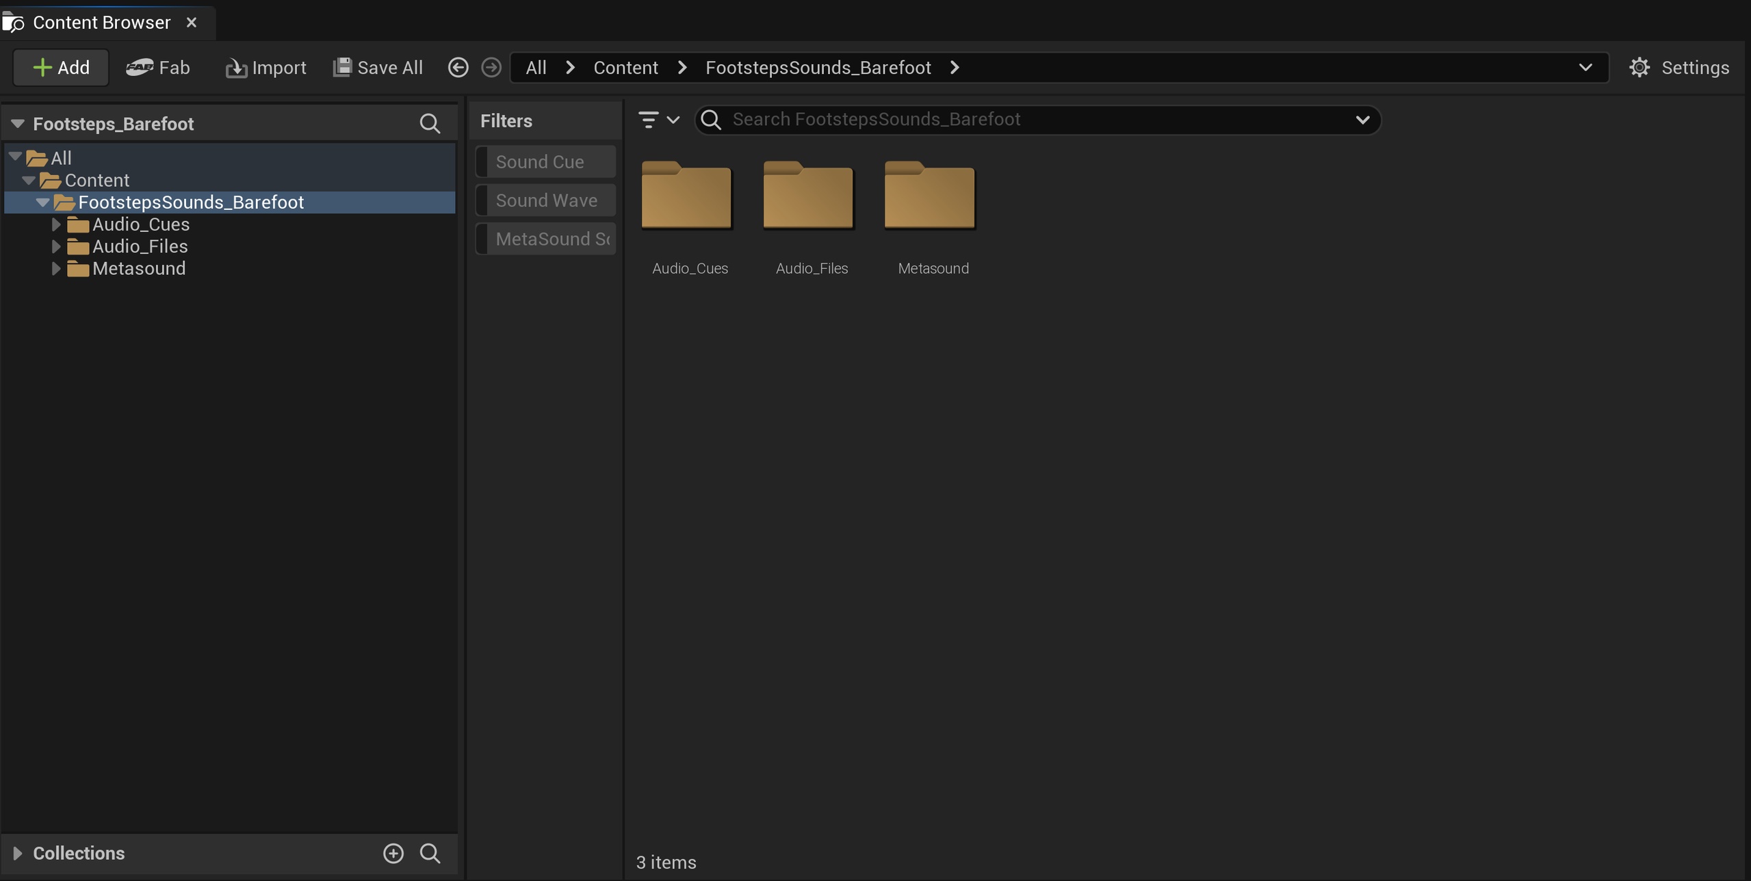Toggle the Sound Wave filter

[545, 200]
